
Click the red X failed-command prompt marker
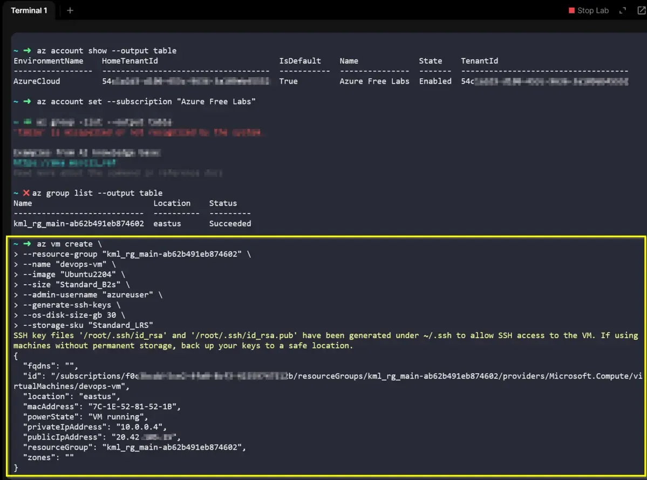(x=26, y=193)
